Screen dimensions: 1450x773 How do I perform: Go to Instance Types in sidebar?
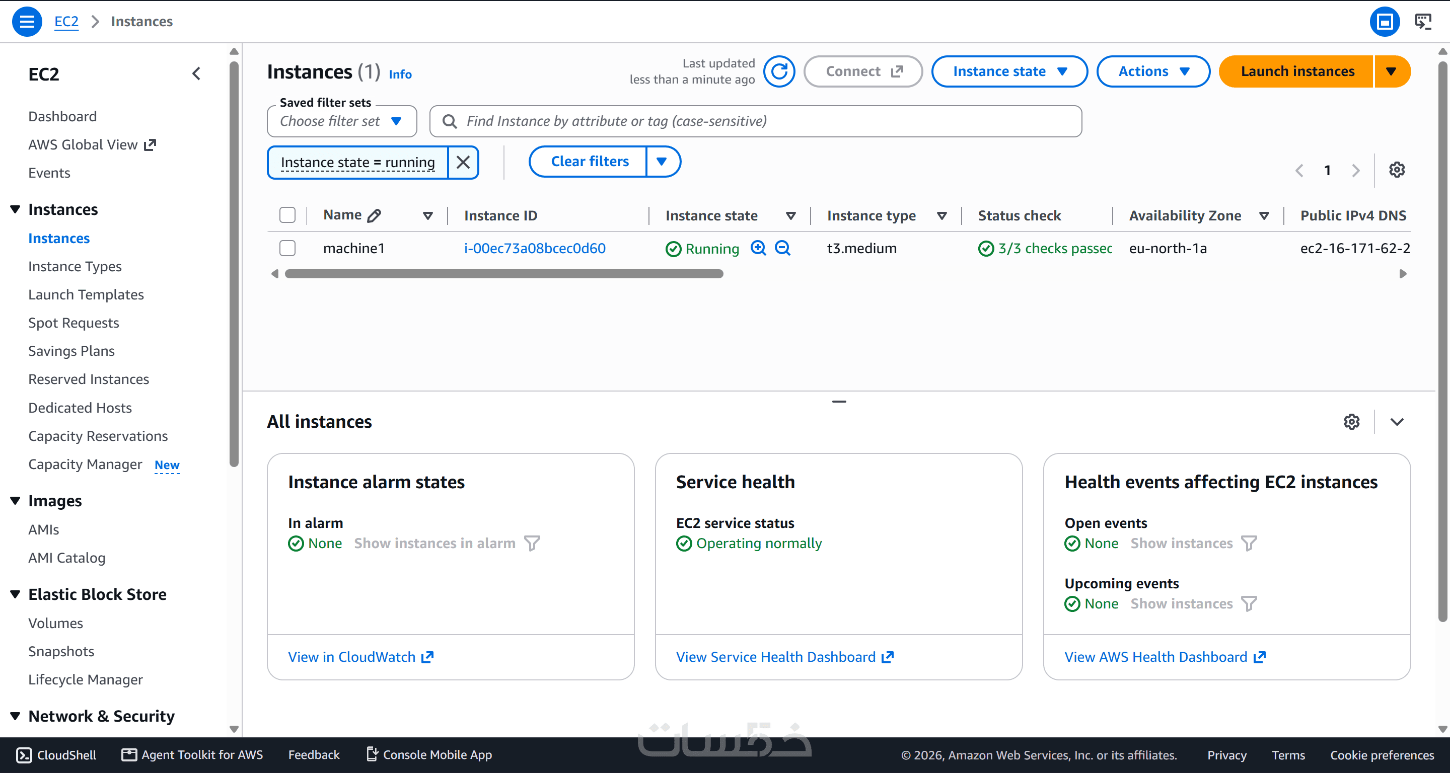tap(75, 266)
